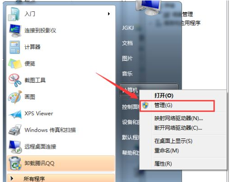Launch the XPS Viewer icon
This screenshot has width=231, height=182.
15,114
